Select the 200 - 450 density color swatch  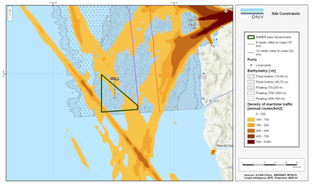pyautogui.click(x=251, y=131)
